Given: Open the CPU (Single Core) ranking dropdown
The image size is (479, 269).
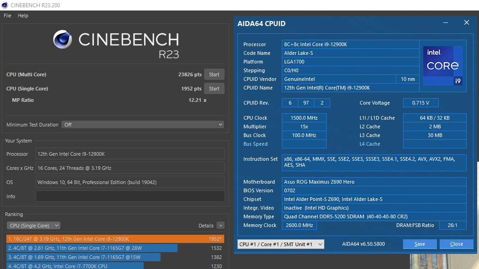Looking at the screenshot, I should (x=33, y=226).
